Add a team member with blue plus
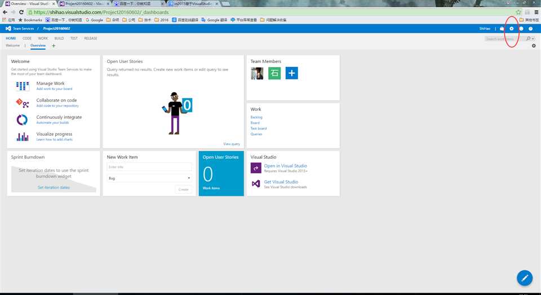Screen dimensions: 541x295 pyautogui.click(x=291, y=73)
